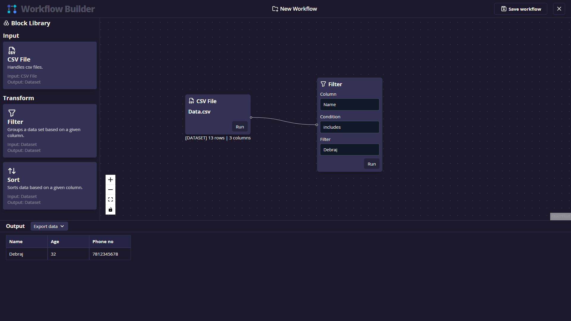This screenshot has width=571, height=321.
Task: Open the Column dropdown showing Name
Action: tap(349, 105)
